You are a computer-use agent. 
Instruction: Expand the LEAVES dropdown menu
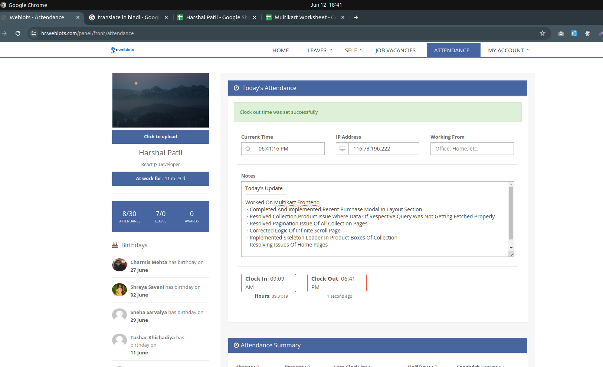click(319, 50)
